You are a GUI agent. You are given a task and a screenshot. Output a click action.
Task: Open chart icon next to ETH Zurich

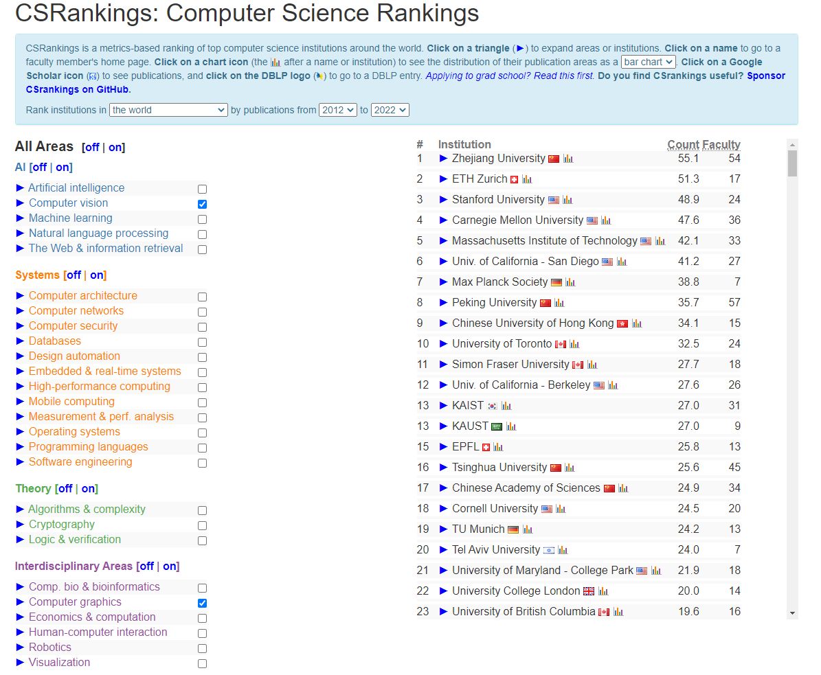click(x=527, y=179)
